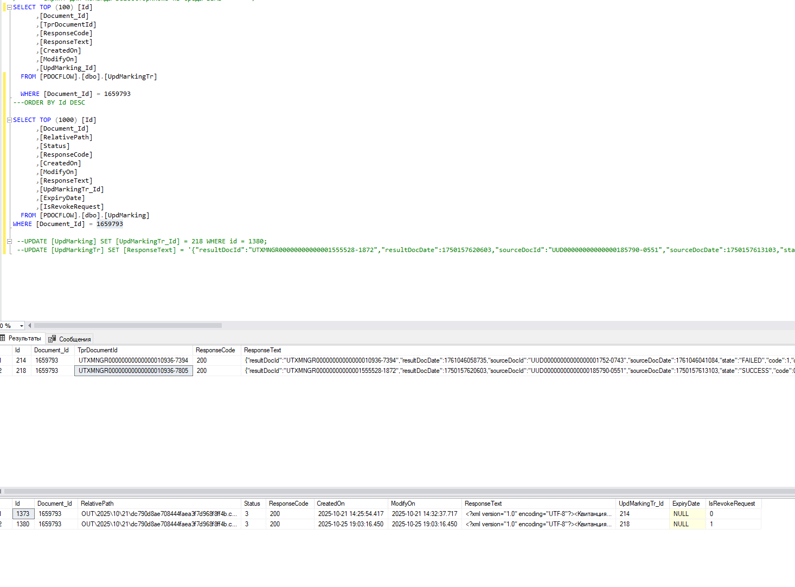Click the IsRevokeRequest column header
Image resolution: width=795 pixels, height=587 pixels.
pos(733,504)
